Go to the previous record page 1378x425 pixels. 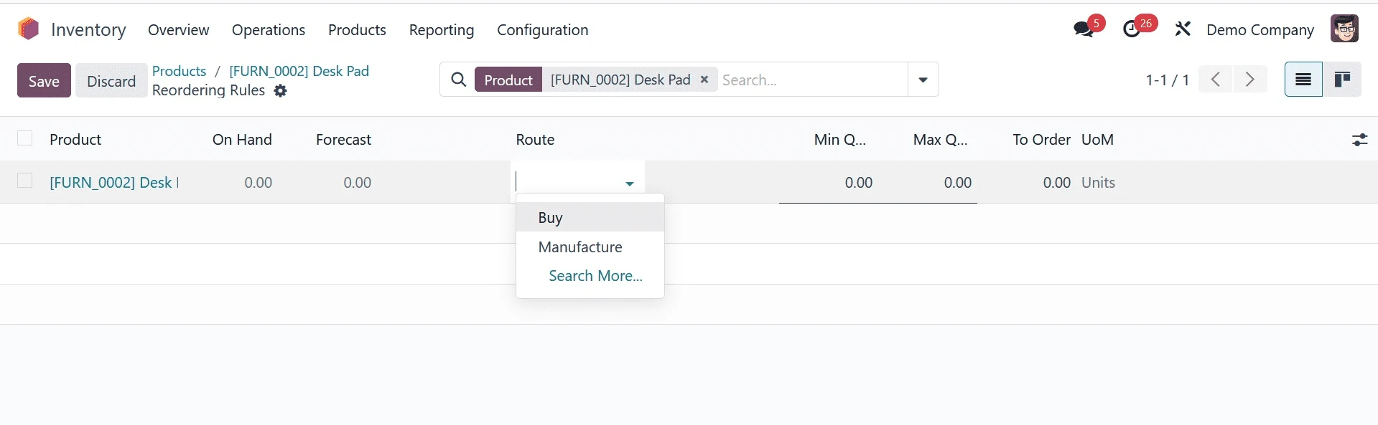pos(1215,79)
